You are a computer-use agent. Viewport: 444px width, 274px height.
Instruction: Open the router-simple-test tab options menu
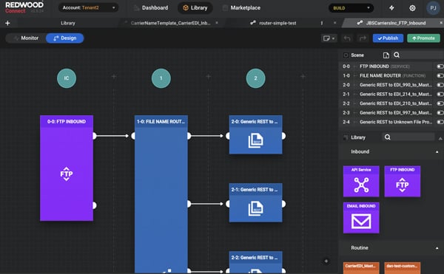321,23
